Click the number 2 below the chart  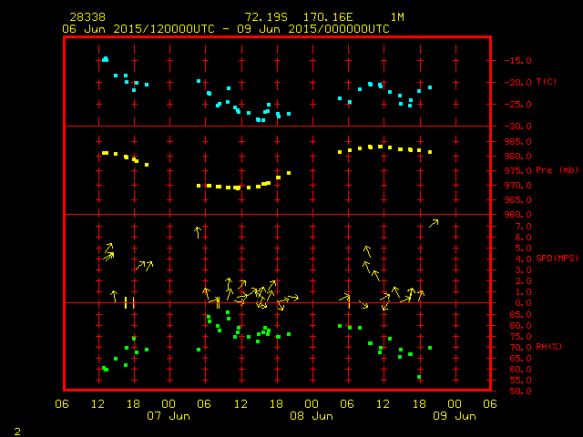pyautogui.click(x=17, y=432)
